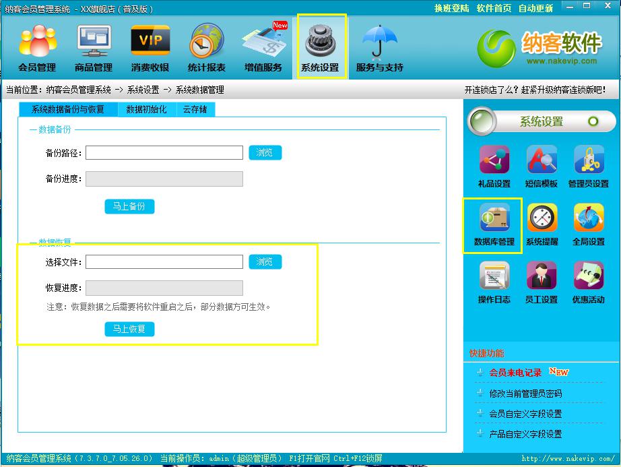Open the 消费收银 VIP cashier module
This screenshot has height=467, width=621.
click(x=150, y=49)
